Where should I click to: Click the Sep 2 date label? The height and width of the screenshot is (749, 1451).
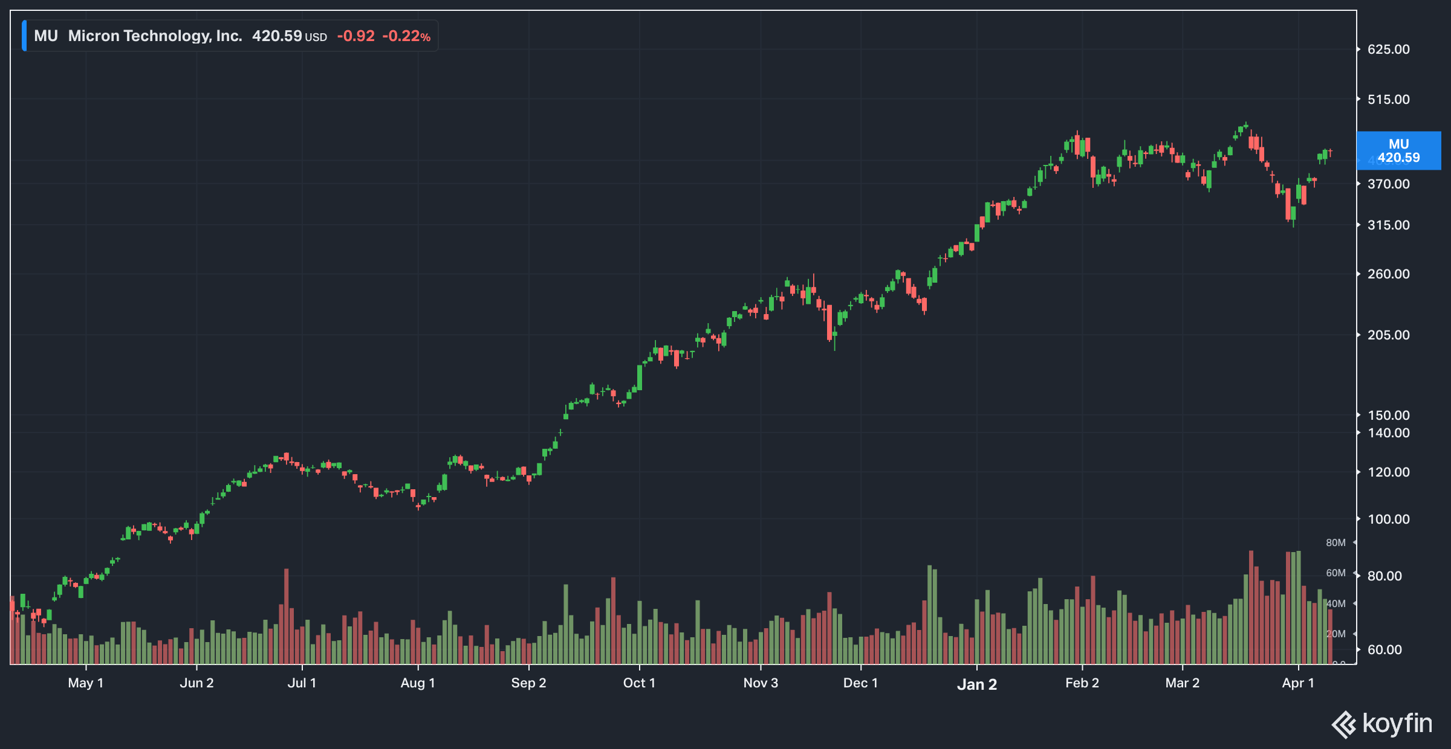point(528,683)
